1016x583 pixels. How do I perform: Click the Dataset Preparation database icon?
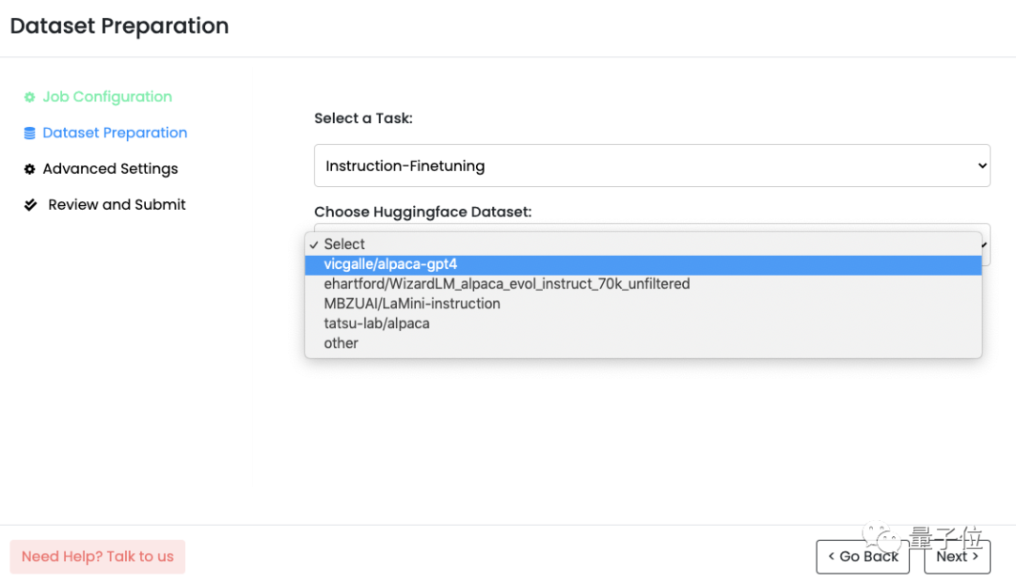(30, 134)
